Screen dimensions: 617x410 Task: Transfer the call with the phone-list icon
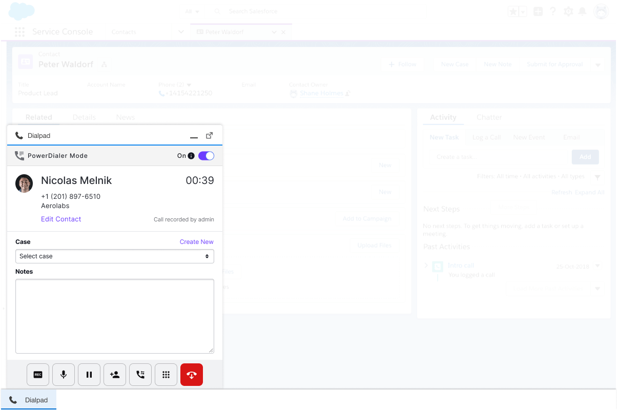coord(140,375)
